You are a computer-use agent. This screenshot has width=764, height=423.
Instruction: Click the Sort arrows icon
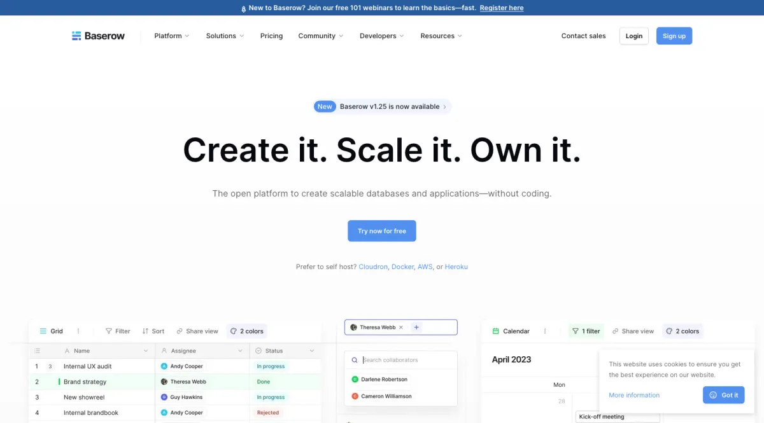(x=145, y=331)
